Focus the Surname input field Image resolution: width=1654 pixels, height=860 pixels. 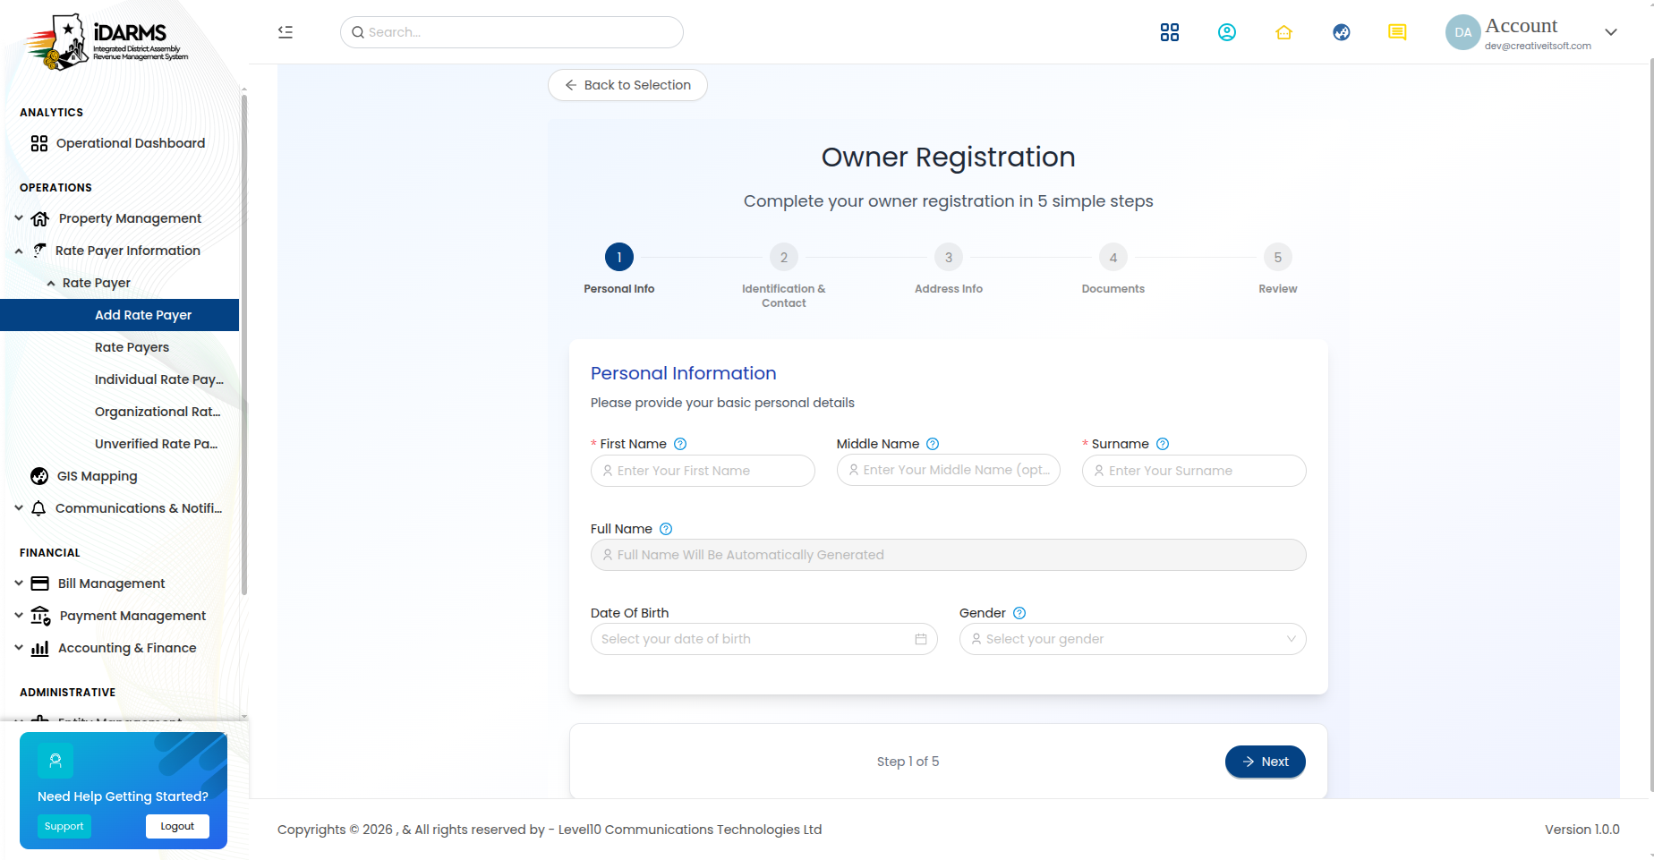point(1194,471)
